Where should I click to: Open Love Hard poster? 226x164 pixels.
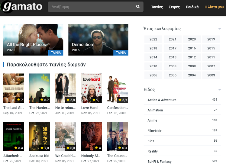point(92,88)
